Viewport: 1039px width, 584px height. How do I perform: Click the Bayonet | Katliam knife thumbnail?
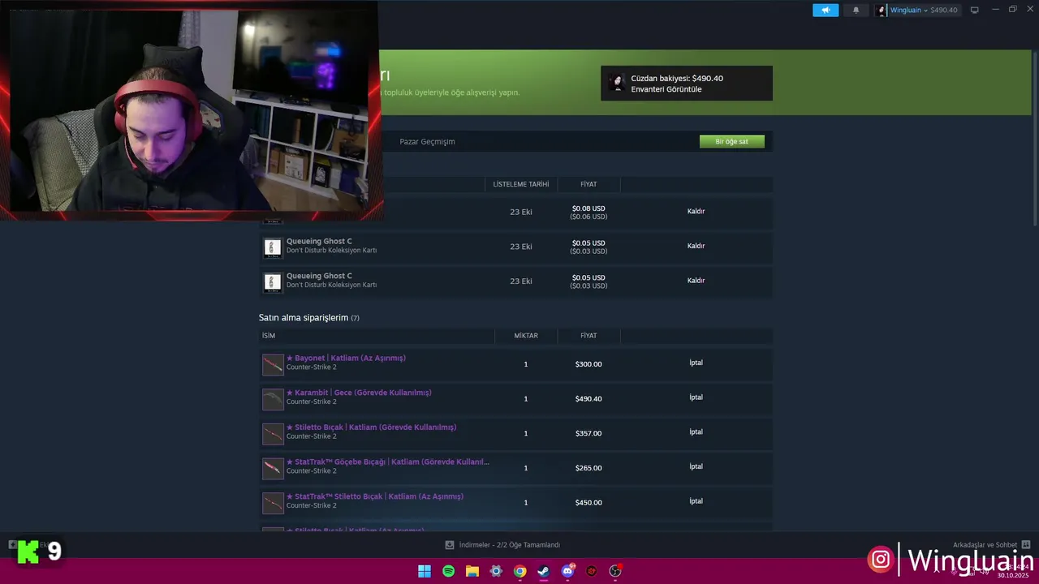(x=273, y=364)
